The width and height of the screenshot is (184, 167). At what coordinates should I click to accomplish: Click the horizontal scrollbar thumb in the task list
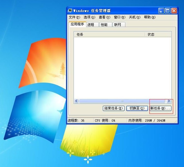[x=122, y=101]
